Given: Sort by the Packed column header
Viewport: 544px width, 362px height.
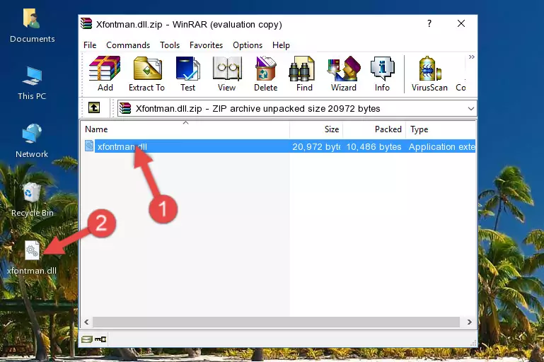Looking at the screenshot, I should [374, 129].
